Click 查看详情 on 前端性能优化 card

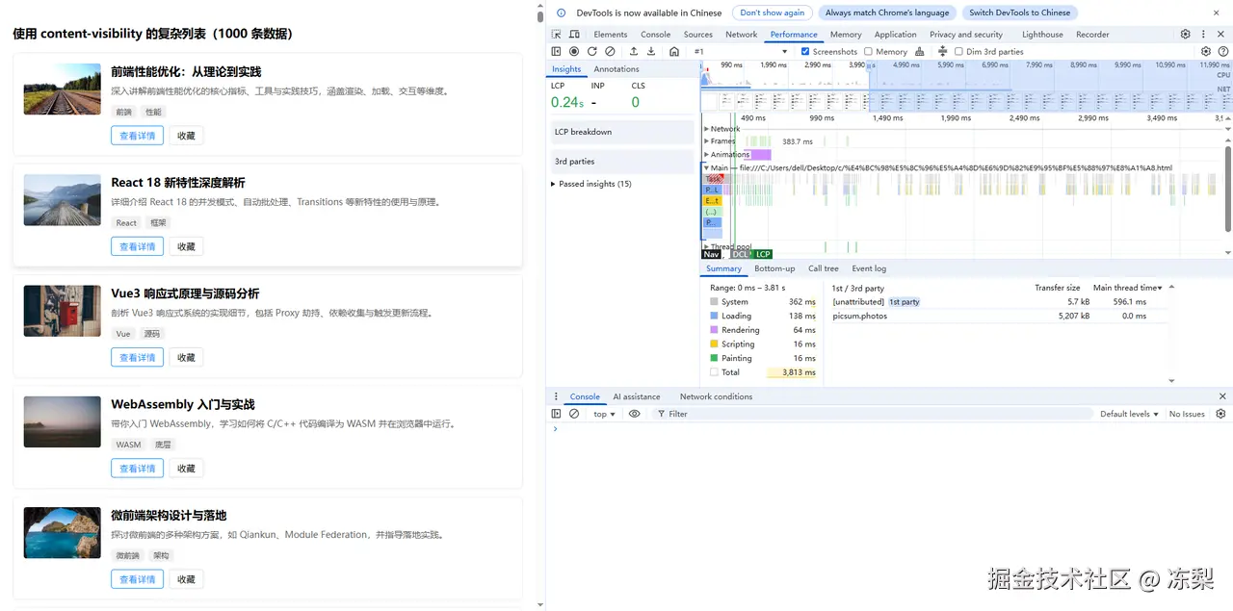[137, 136]
